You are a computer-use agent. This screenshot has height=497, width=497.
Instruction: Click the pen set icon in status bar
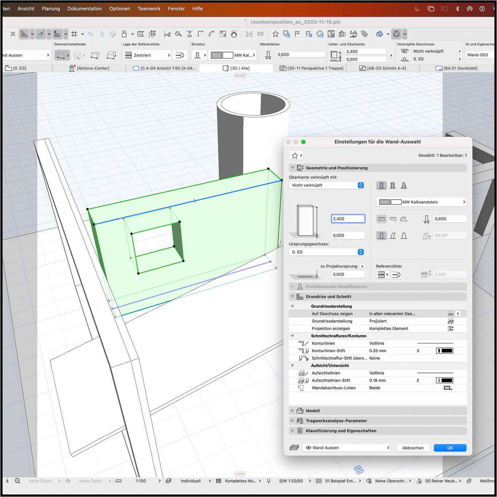[269, 481]
